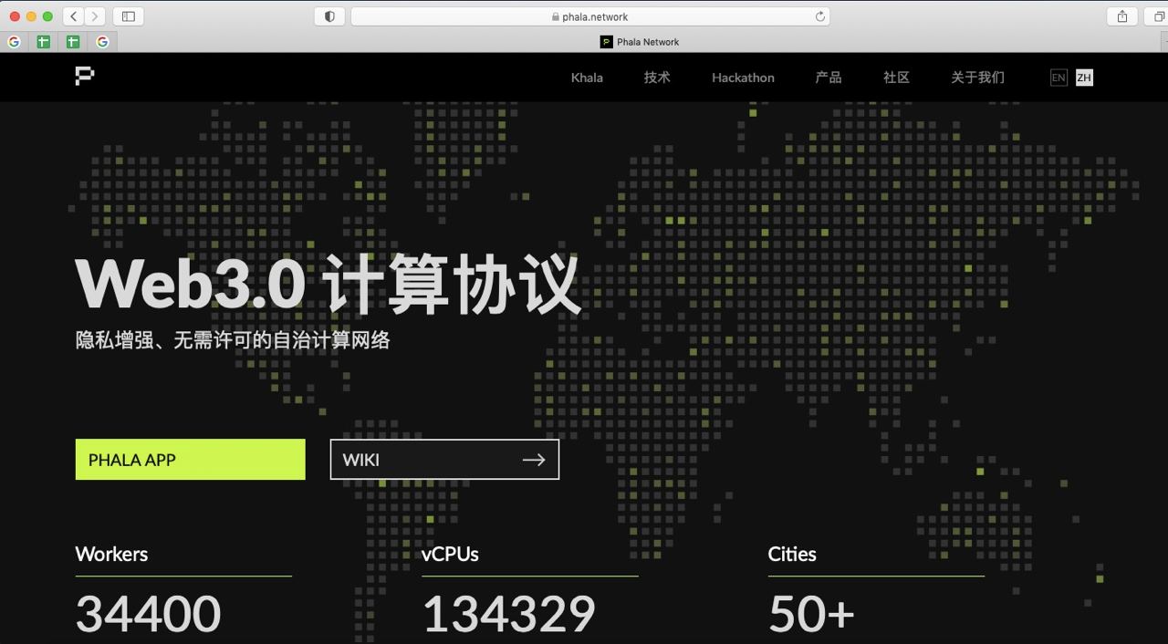This screenshot has width=1168, height=644.
Task: Click the vCPUs label
Action: (450, 554)
